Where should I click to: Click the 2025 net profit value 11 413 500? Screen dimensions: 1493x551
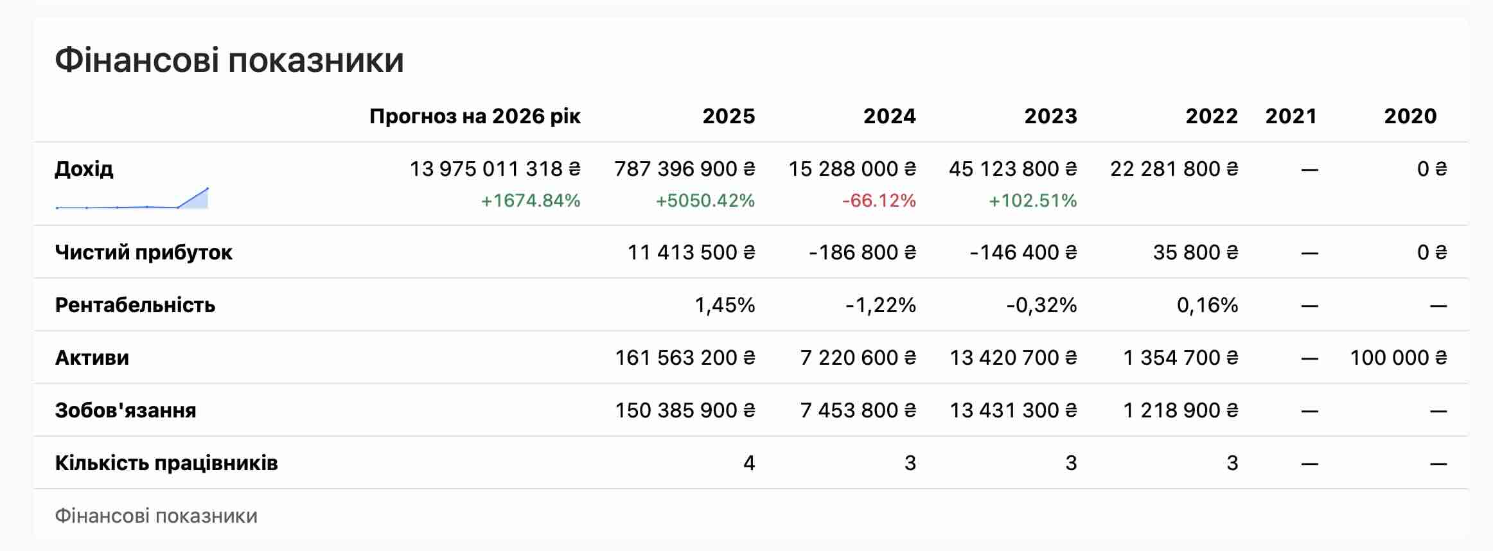691,252
